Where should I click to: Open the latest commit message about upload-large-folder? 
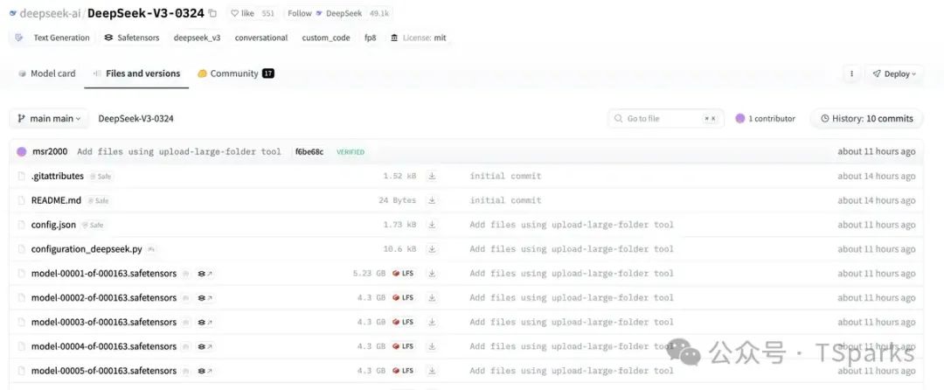[x=179, y=151]
